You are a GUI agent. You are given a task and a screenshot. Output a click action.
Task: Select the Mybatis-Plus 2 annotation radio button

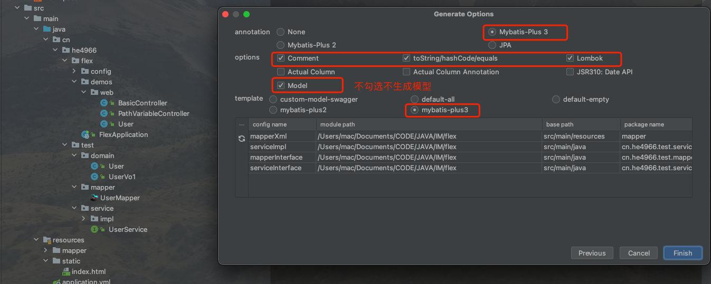pos(281,45)
